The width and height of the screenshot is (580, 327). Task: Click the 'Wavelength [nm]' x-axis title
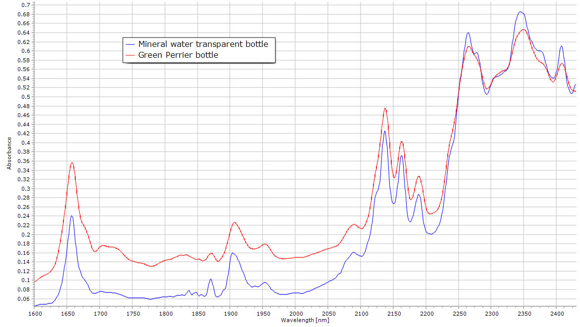coord(305,320)
